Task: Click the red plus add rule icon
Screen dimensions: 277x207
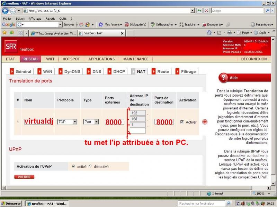Action: (205, 122)
